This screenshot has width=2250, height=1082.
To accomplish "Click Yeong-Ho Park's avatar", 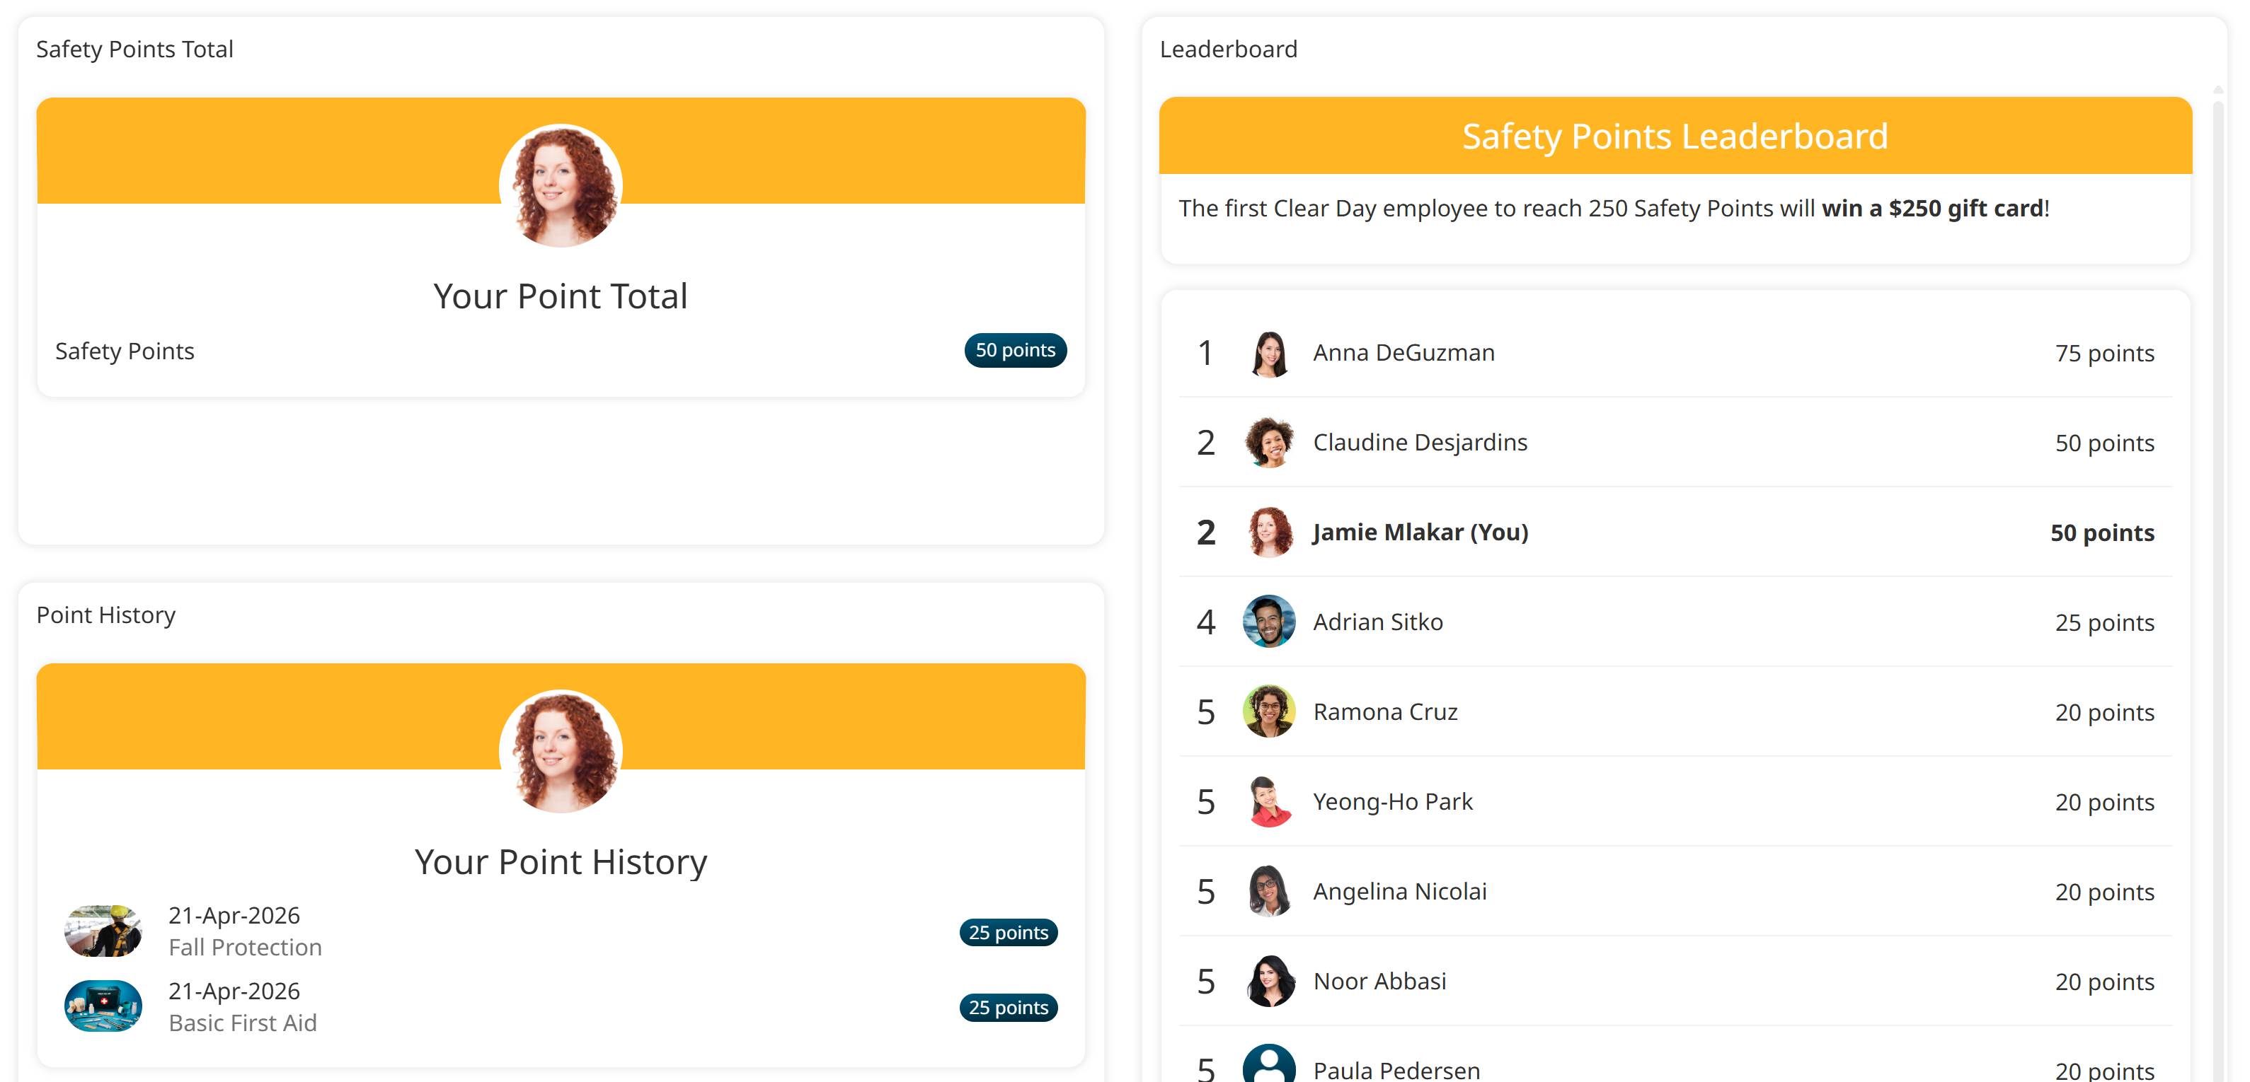I will pyautogui.click(x=1269, y=802).
